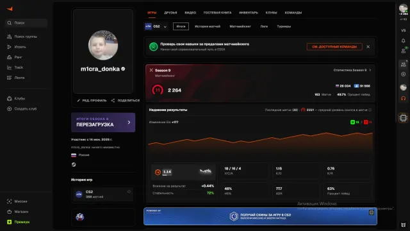Click the search magnifier icon
The image size is (410, 231).
(x=10, y=23)
